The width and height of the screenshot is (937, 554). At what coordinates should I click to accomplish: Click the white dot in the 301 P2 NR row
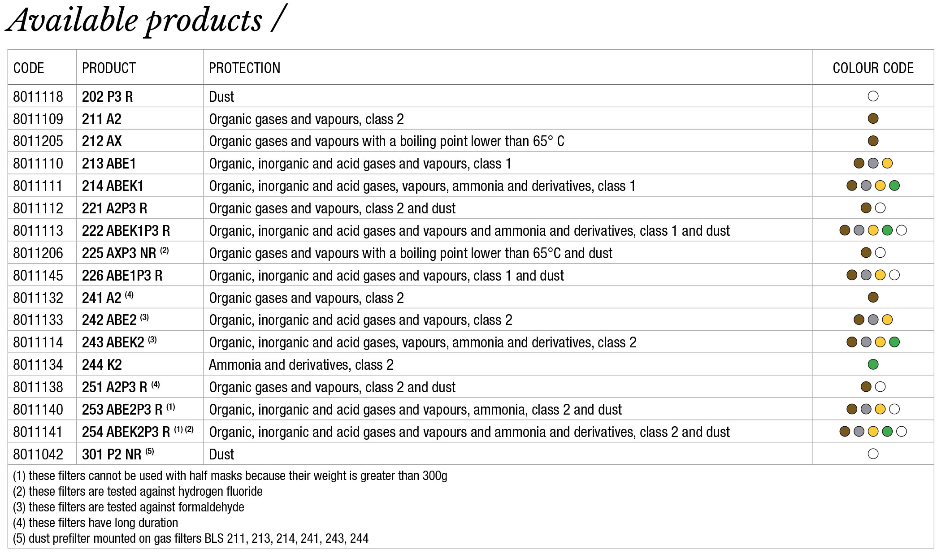(873, 454)
